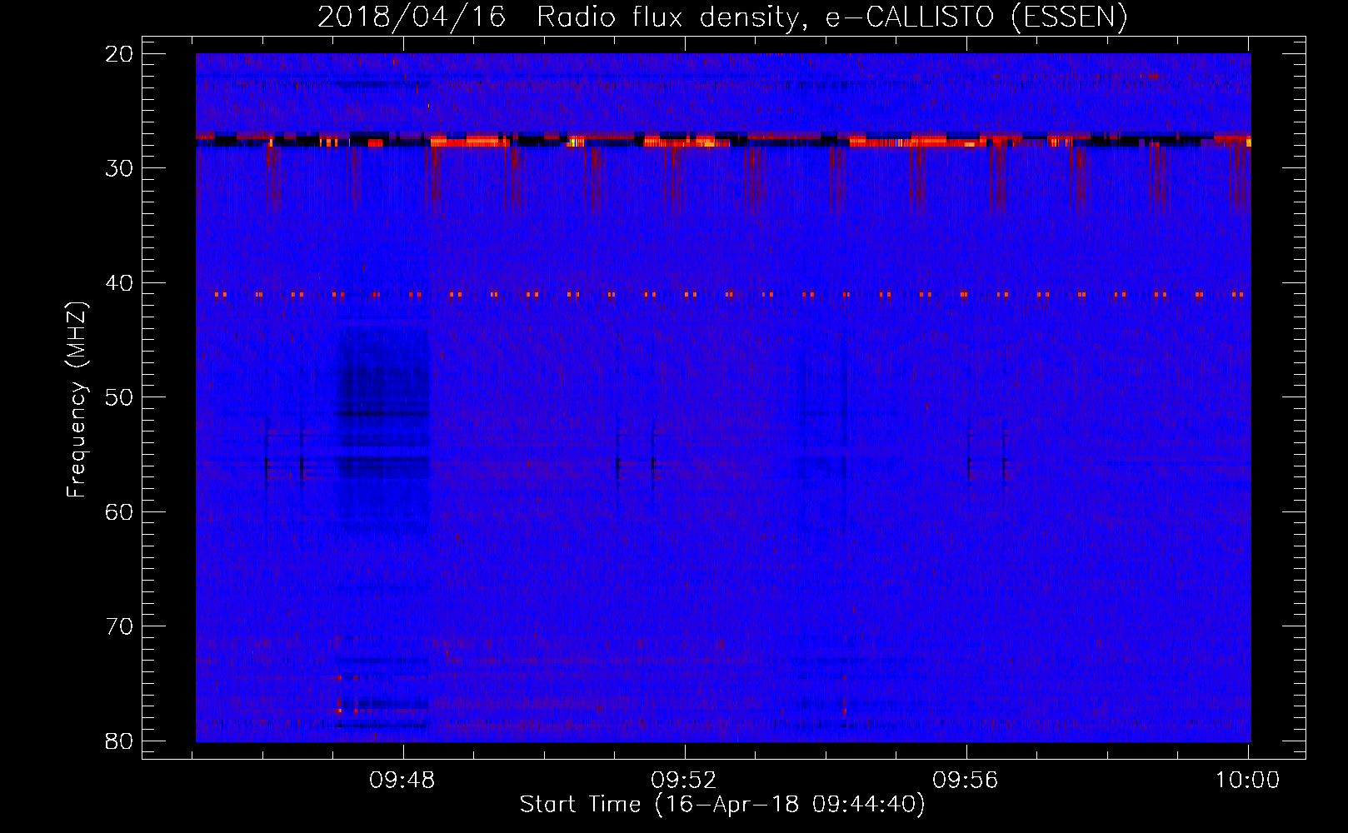Click the bright red interference band near 28 MHz
This screenshot has height=833, width=1348.
click(x=723, y=140)
